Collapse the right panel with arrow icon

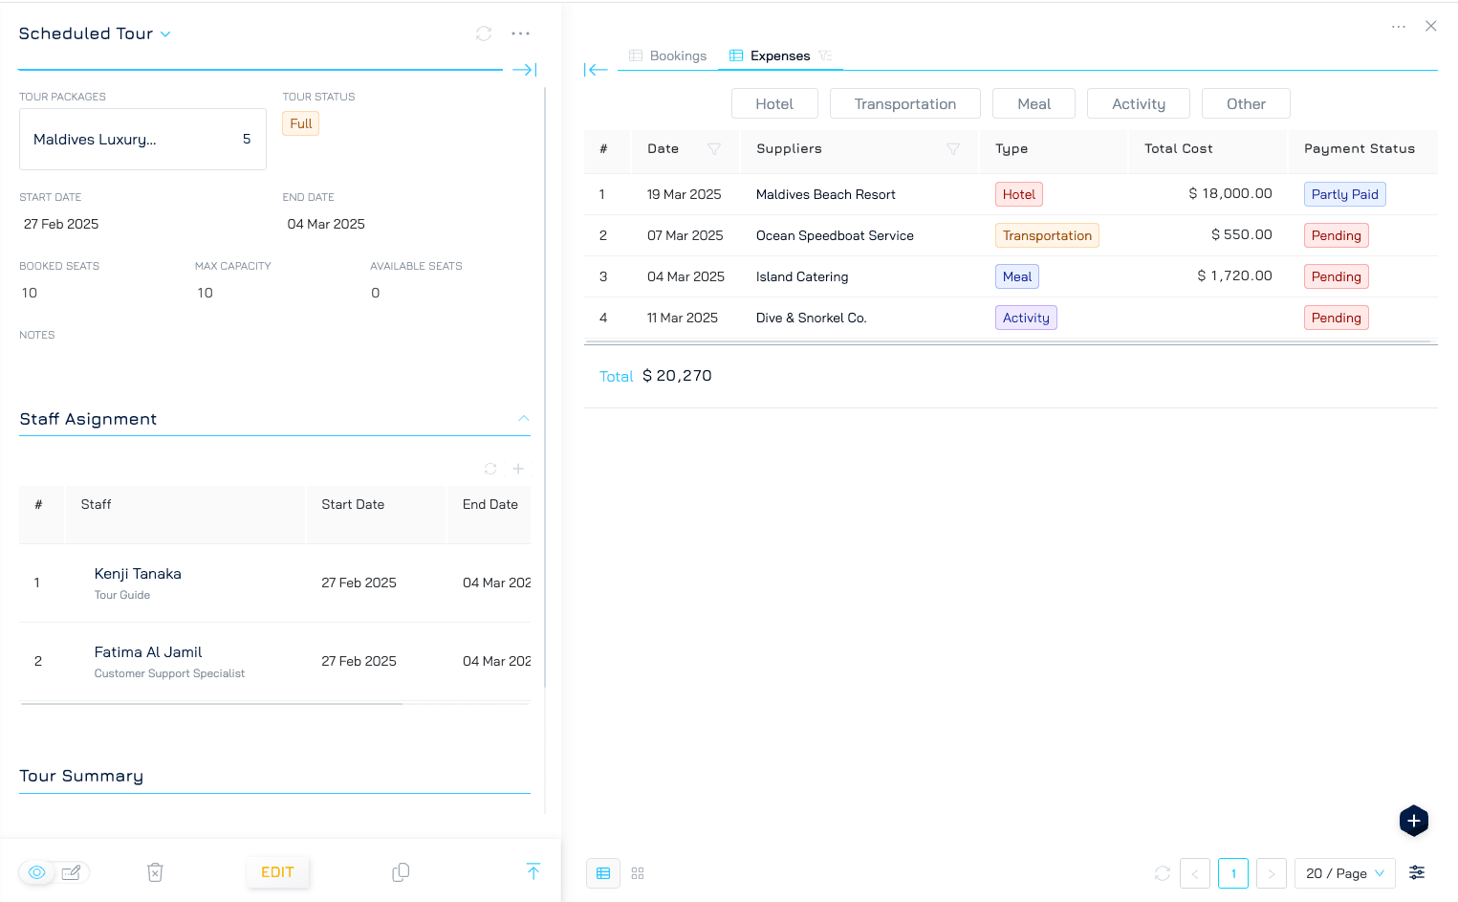pyautogui.click(x=596, y=70)
